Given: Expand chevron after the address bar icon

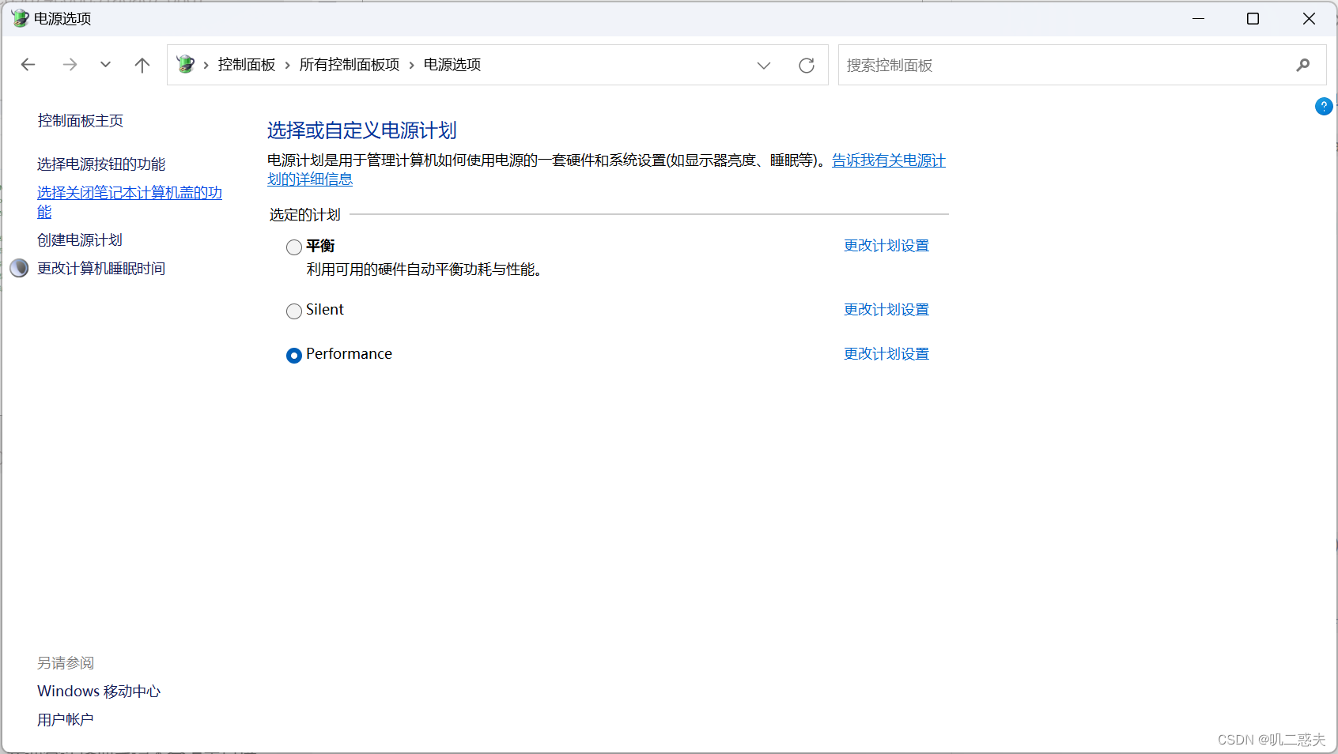Looking at the screenshot, I should pos(206,65).
